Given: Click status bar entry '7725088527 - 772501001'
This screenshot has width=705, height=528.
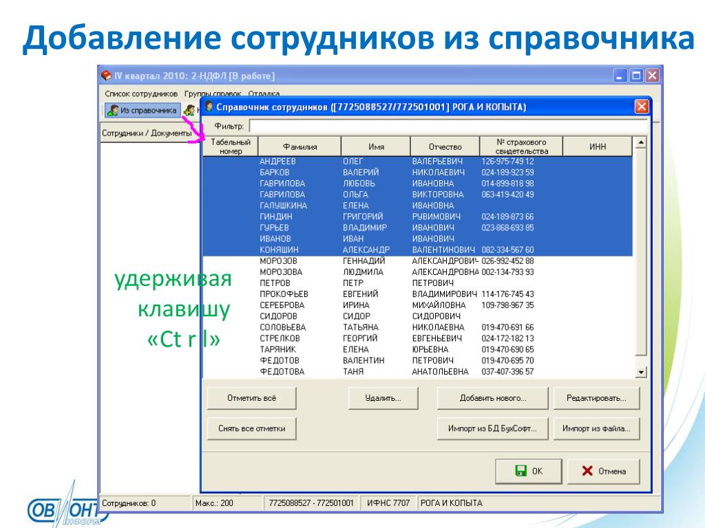Looking at the screenshot, I should pos(311,503).
